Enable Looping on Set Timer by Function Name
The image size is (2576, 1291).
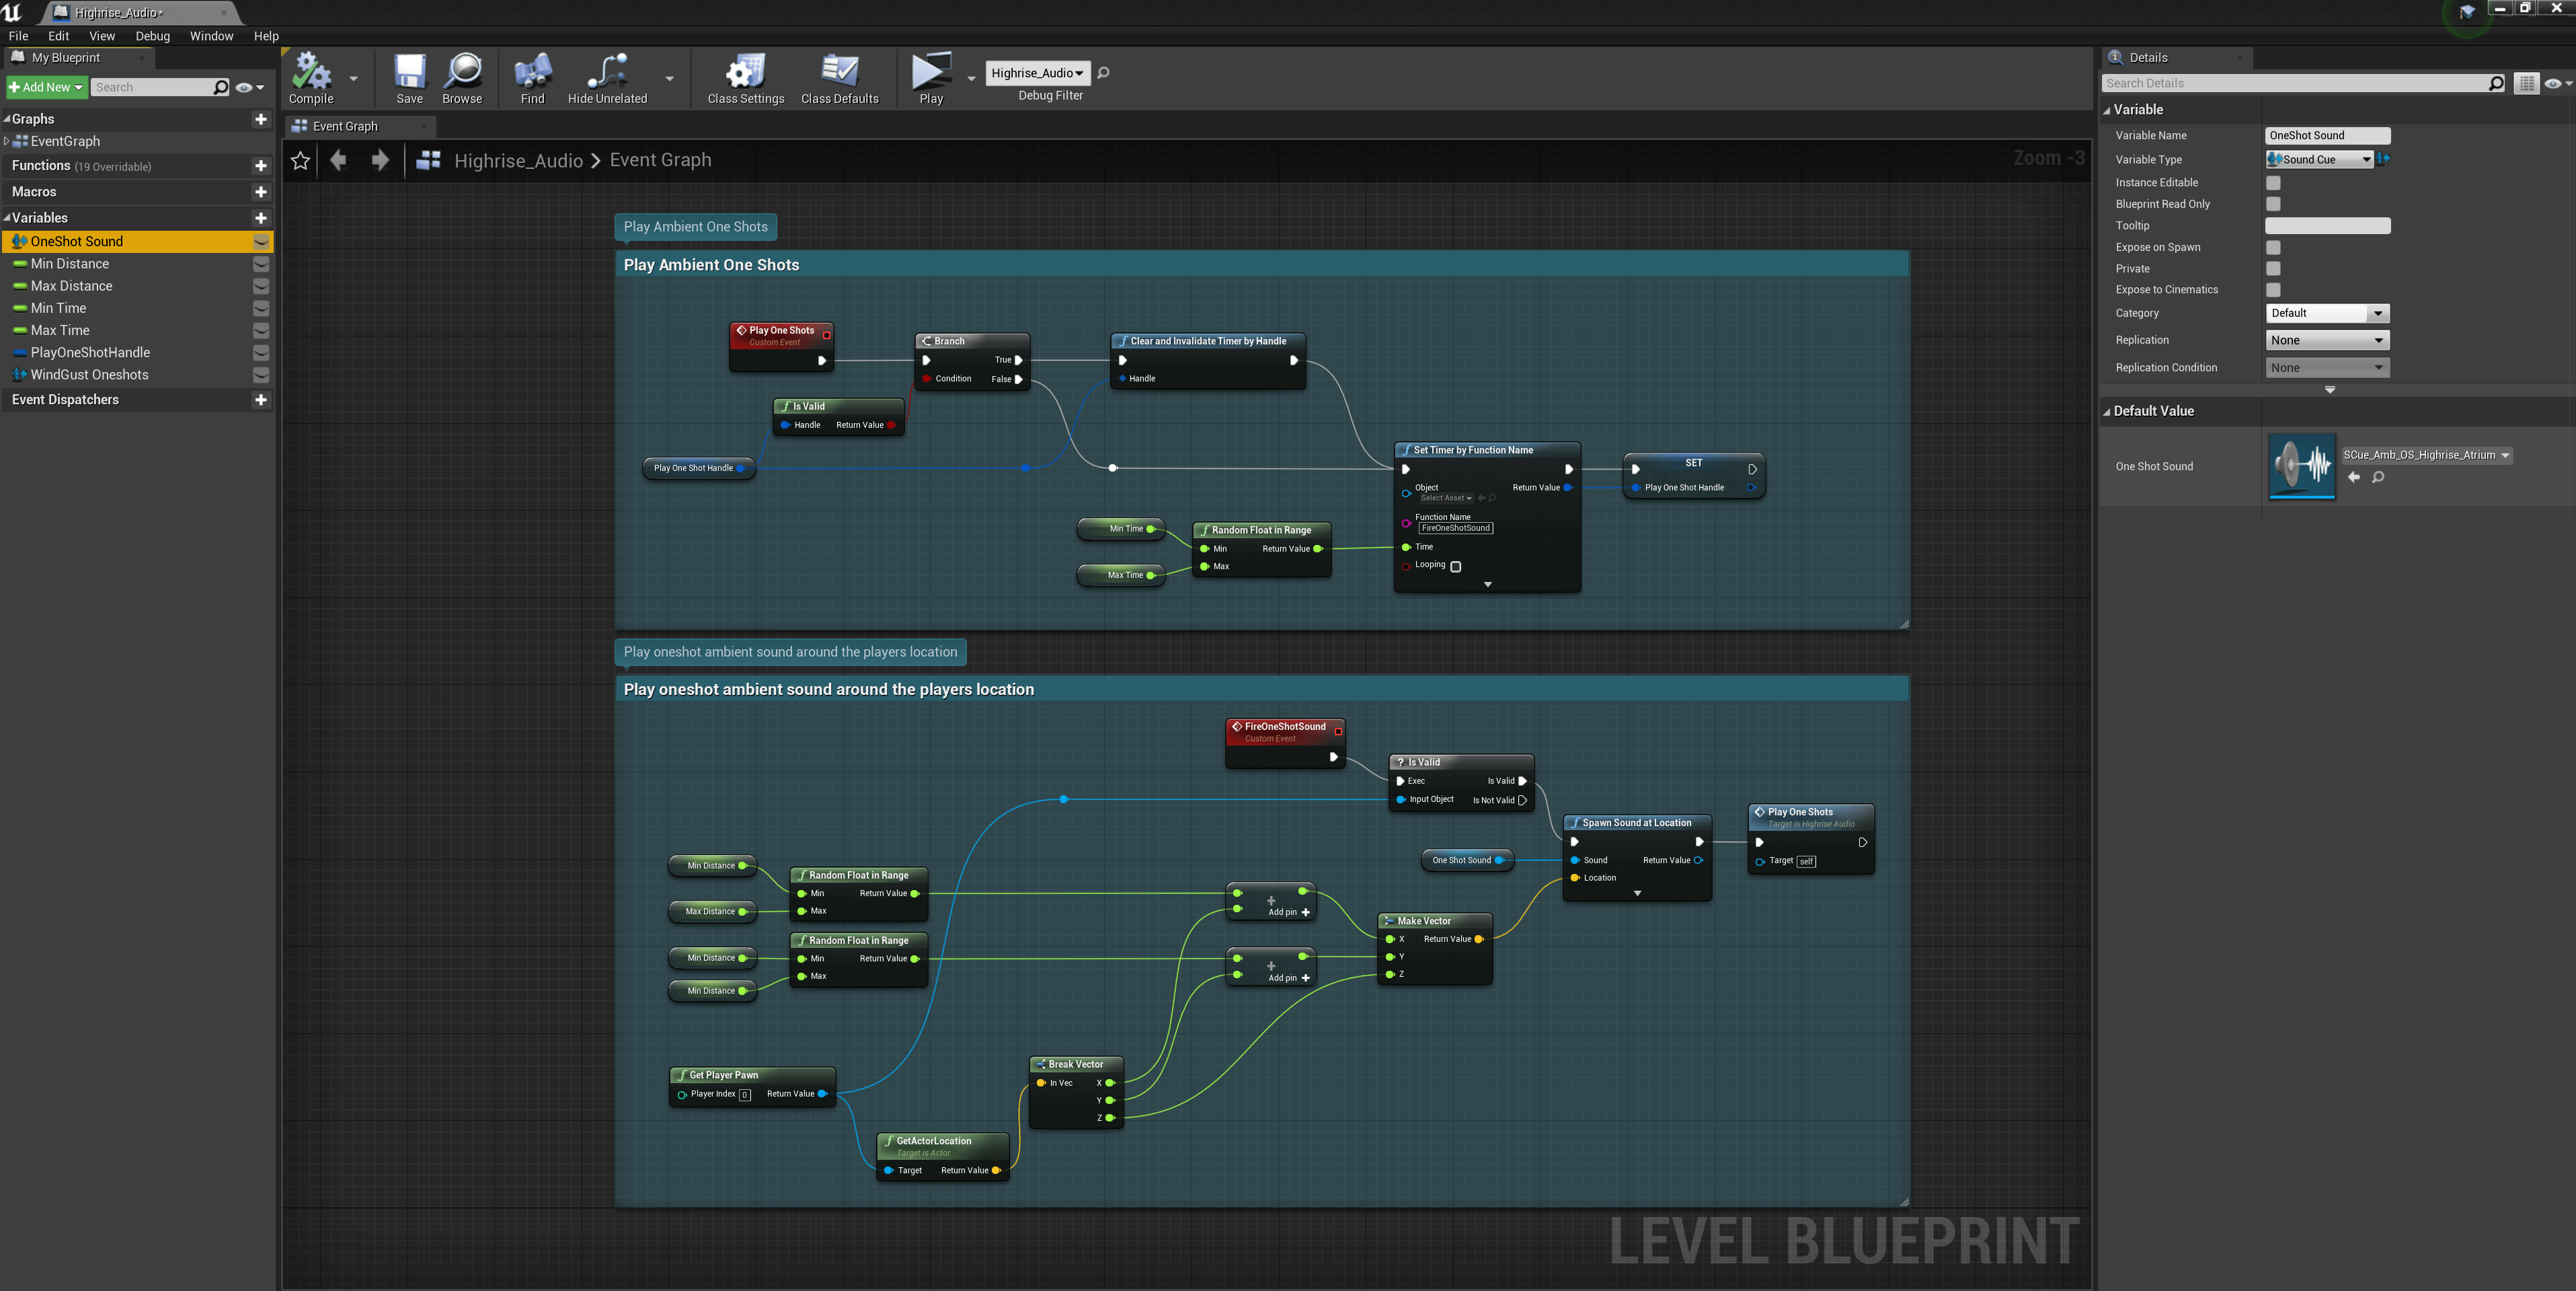(1456, 566)
